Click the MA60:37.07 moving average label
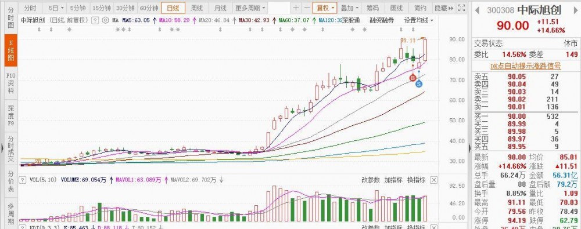Viewport: 581px width, 229px height. coord(294,20)
